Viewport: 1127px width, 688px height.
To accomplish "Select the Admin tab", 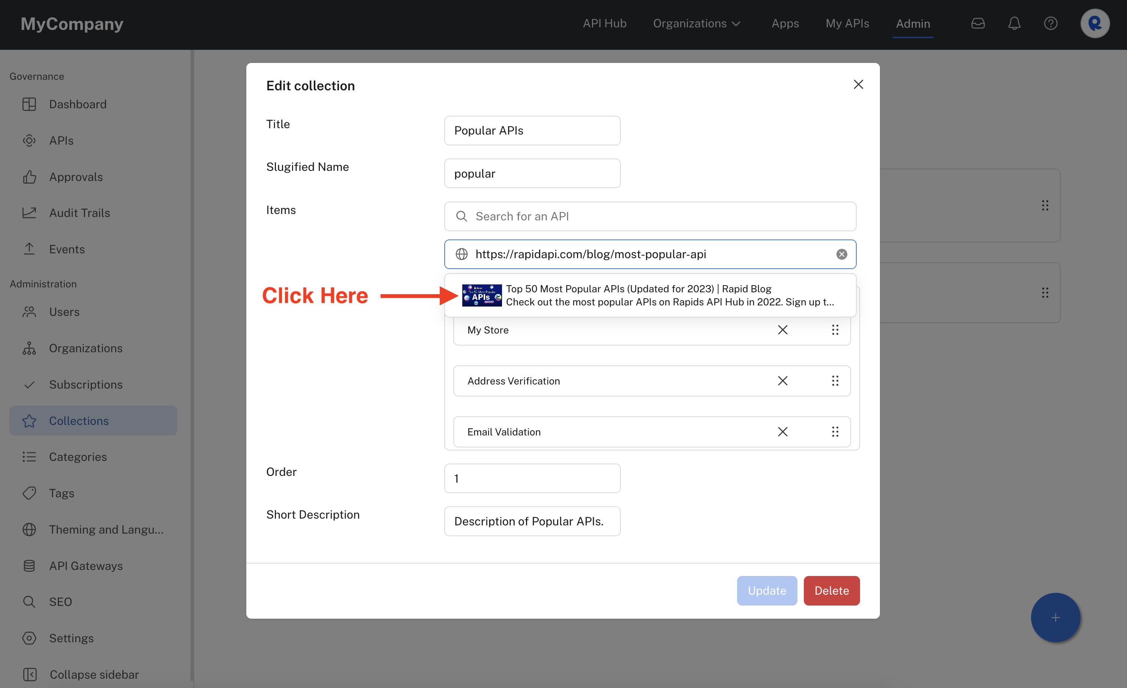I will pyautogui.click(x=913, y=23).
